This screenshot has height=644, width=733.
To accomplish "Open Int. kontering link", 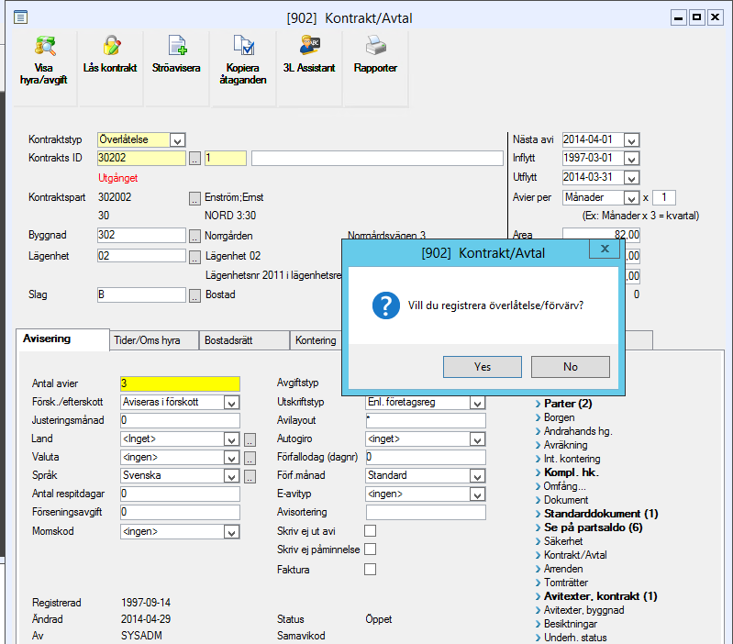I will [572, 459].
